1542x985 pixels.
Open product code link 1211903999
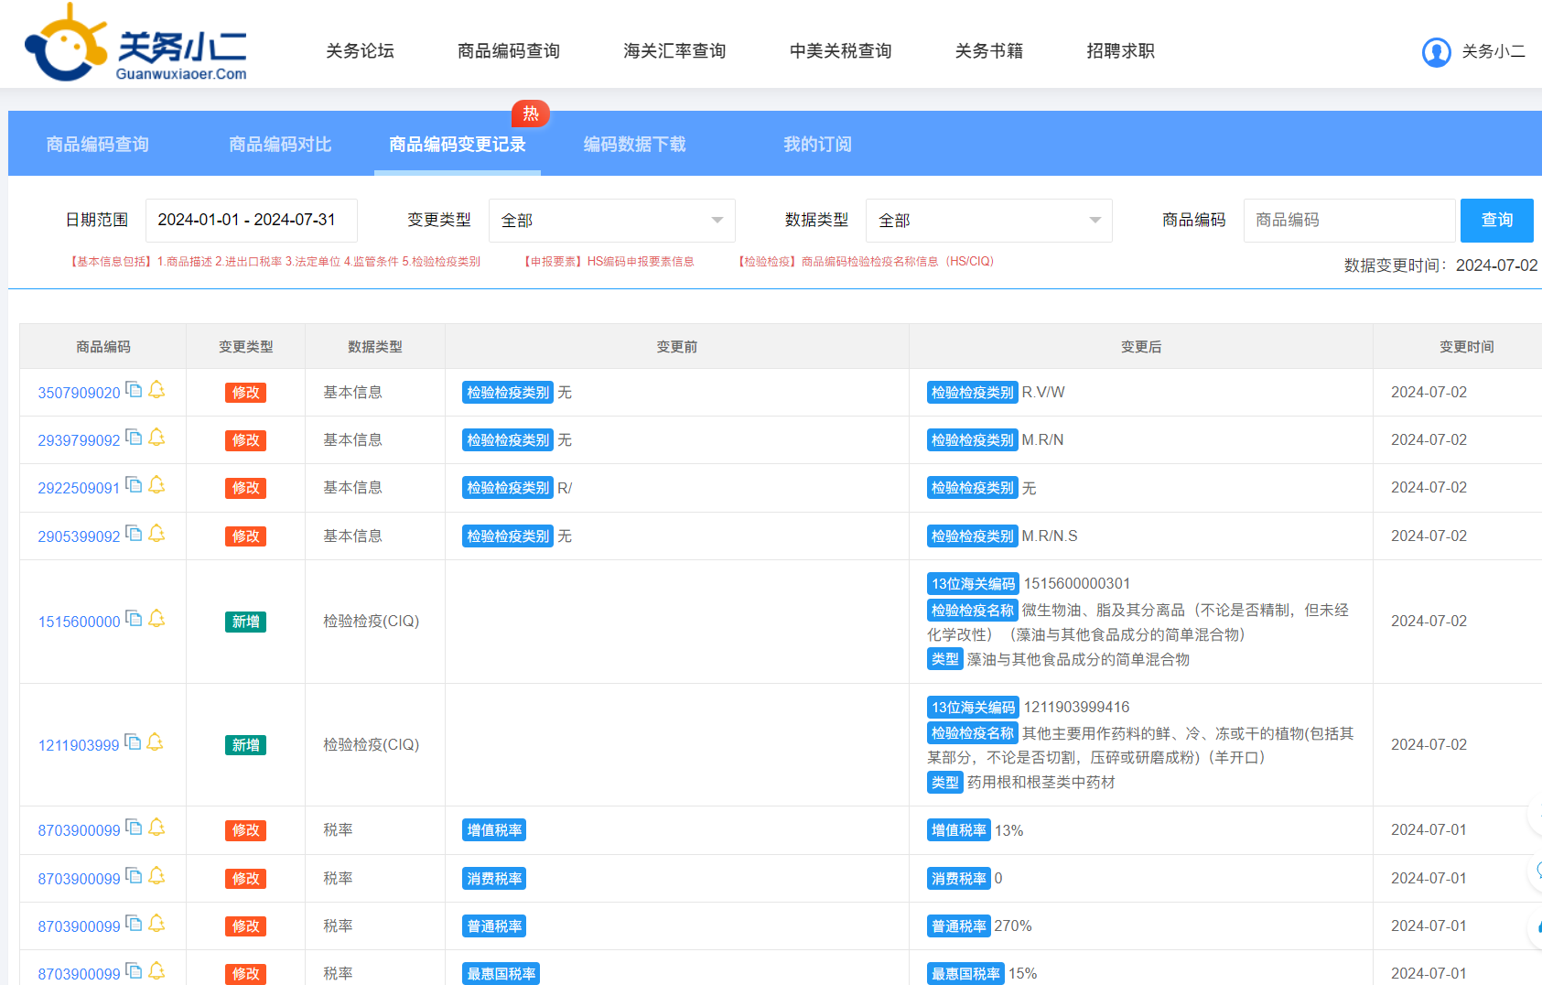pos(79,745)
